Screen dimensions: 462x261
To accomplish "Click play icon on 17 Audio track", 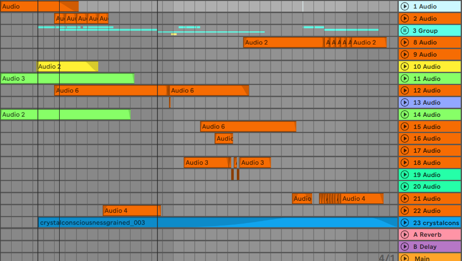I will [x=405, y=151].
